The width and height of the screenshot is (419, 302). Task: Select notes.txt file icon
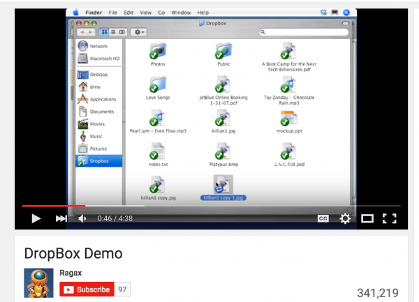click(x=158, y=151)
